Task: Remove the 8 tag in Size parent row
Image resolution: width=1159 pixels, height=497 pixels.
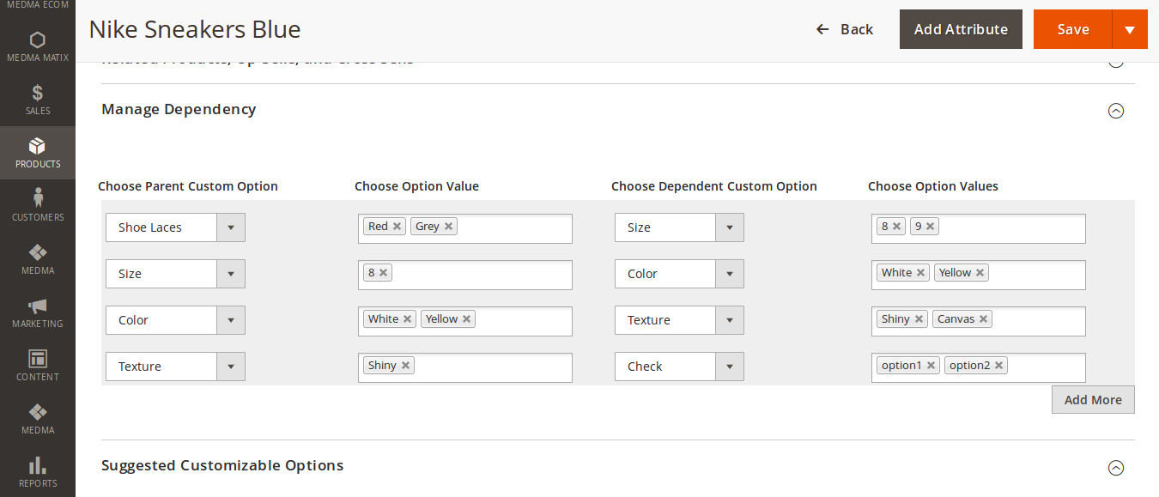Action: [x=383, y=273]
